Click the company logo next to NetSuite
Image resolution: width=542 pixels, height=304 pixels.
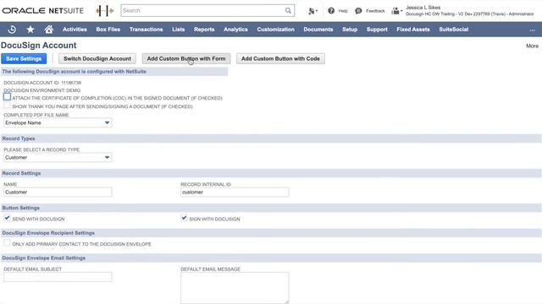[x=104, y=11]
